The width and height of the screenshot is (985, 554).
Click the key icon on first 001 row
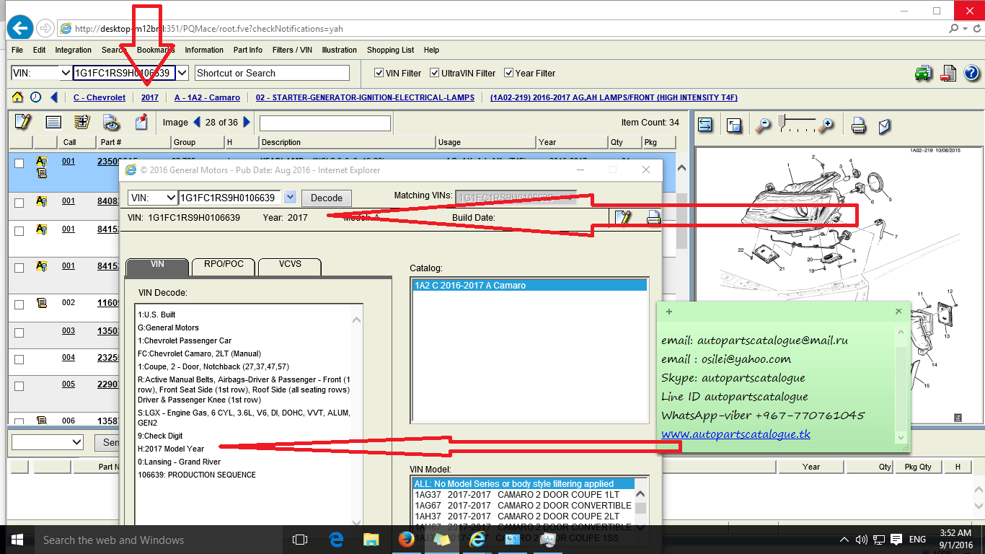coord(42,162)
